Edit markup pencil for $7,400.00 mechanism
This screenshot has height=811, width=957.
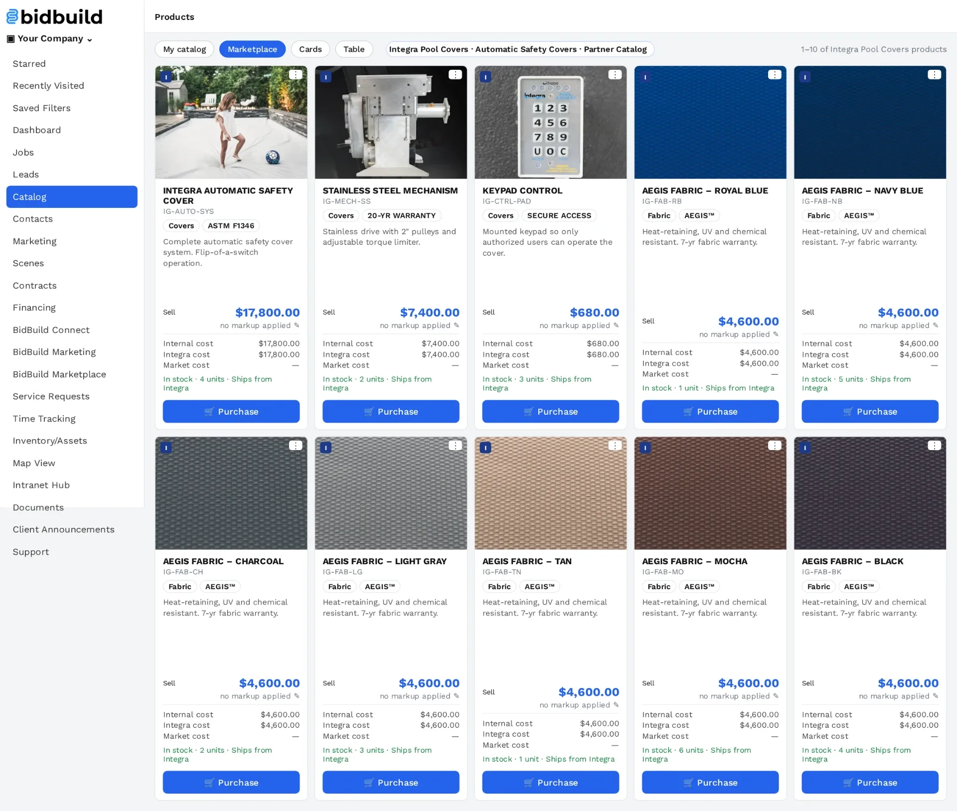click(x=456, y=325)
